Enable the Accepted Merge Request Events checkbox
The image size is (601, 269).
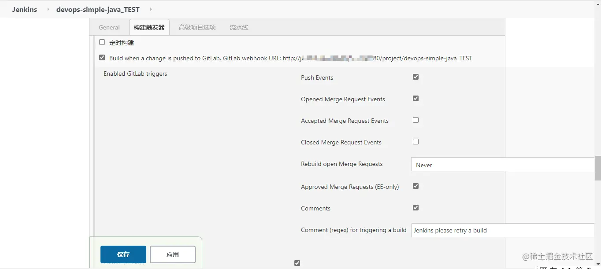[416, 120]
